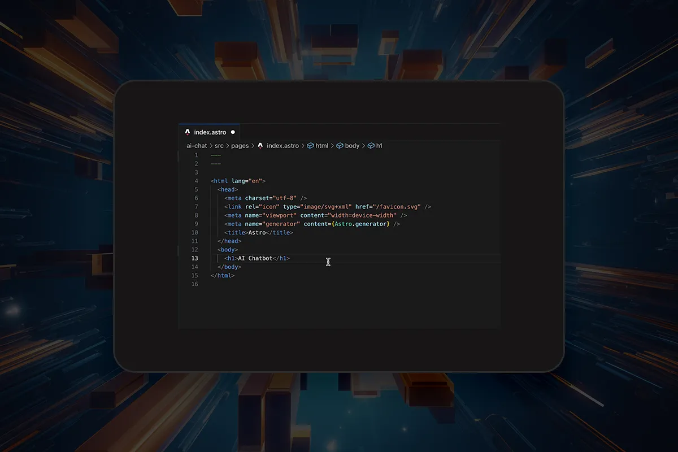The height and width of the screenshot is (452, 678).
Task: Click the {Astro.generator} expression
Action: [x=360, y=224]
